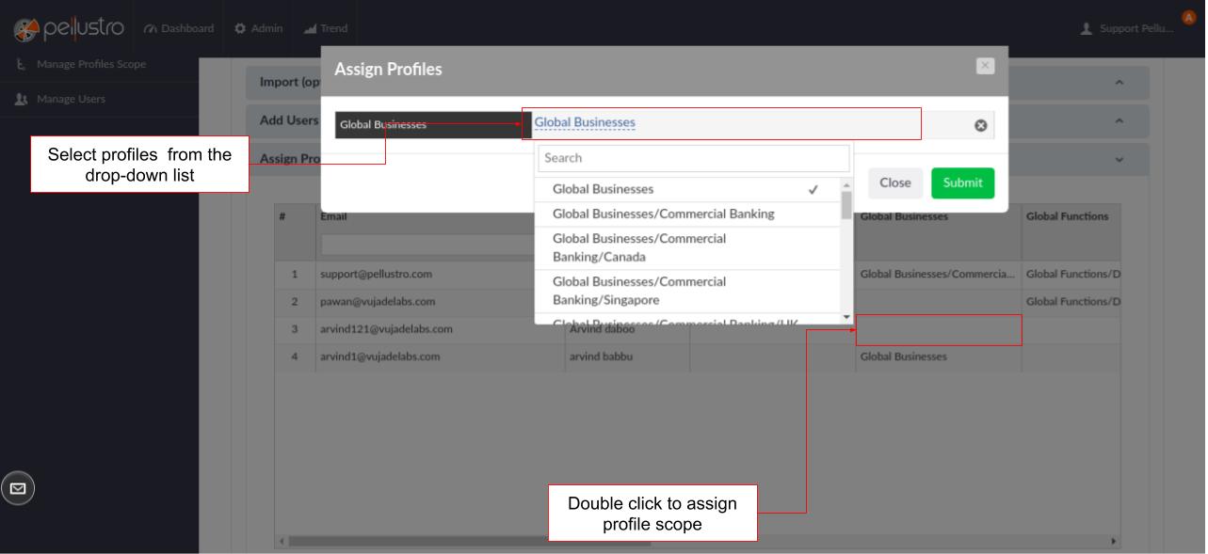The width and height of the screenshot is (1208, 554).
Task: Click Global Businesses/Commercia... cell in row 1
Action: coord(938,276)
